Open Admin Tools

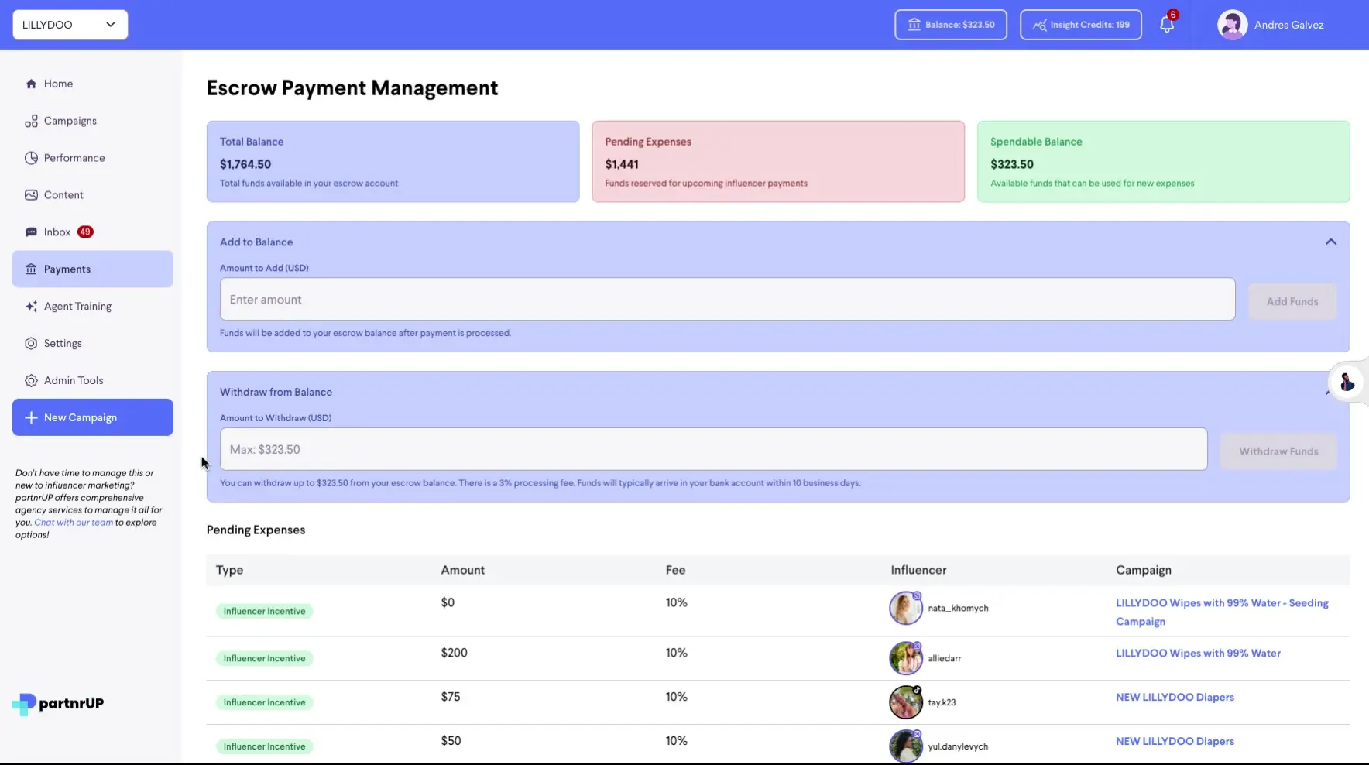tap(74, 379)
